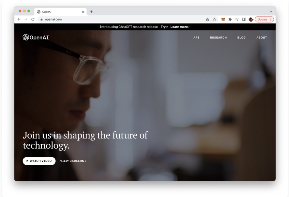Click the share icon in address bar
Viewport: 289px width, 197px height.
point(207,19)
